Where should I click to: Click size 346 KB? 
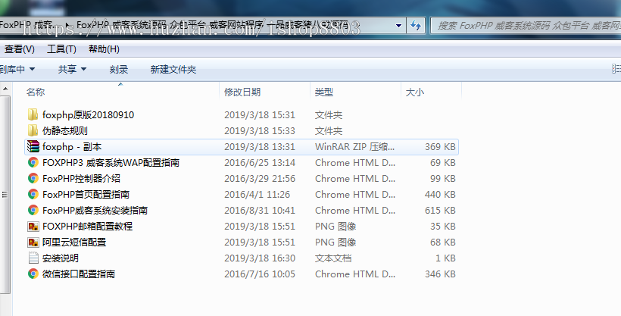click(441, 274)
